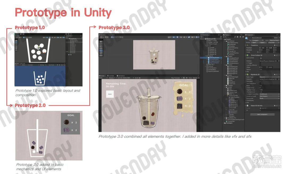
Task: Open the Assets folder in Project panel
Action: click(x=227, y=39)
